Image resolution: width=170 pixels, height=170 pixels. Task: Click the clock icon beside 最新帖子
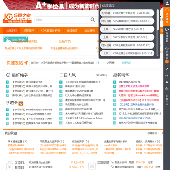[8, 75]
